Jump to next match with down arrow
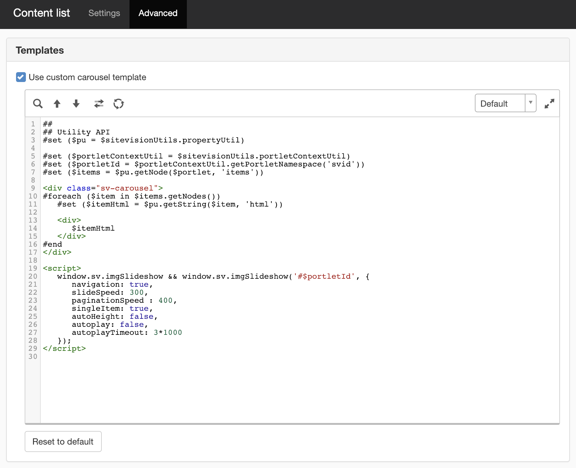This screenshot has height=468, width=576. pyautogui.click(x=76, y=104)
